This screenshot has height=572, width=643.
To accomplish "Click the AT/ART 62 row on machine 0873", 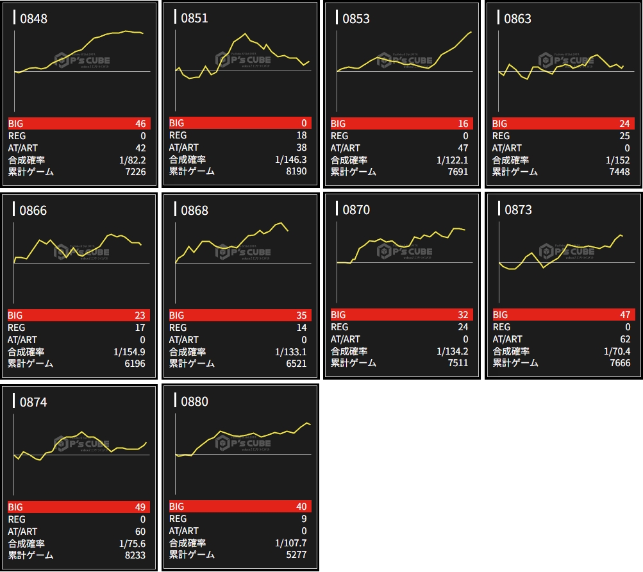I will (563, 339).
